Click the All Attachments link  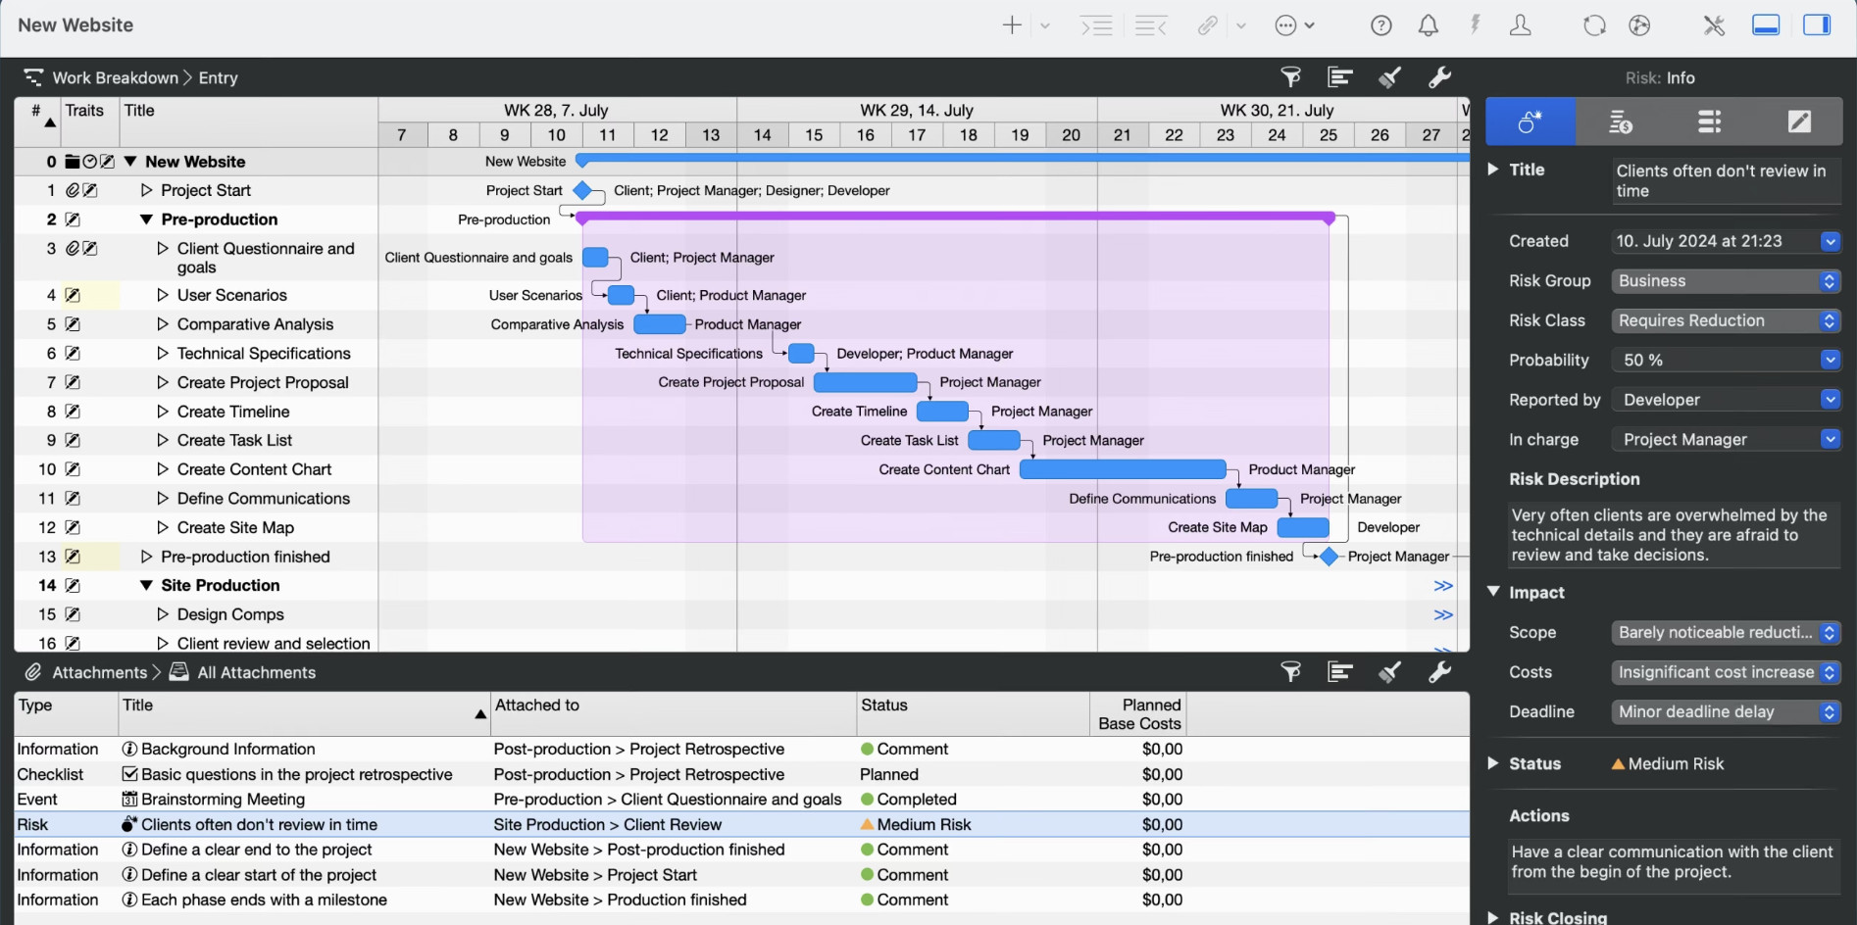tap(256, 672)
